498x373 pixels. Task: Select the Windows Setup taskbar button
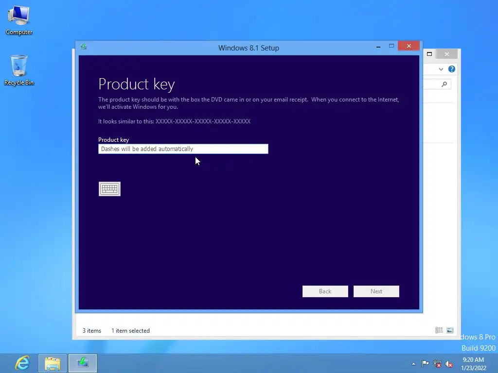[83, 363]
